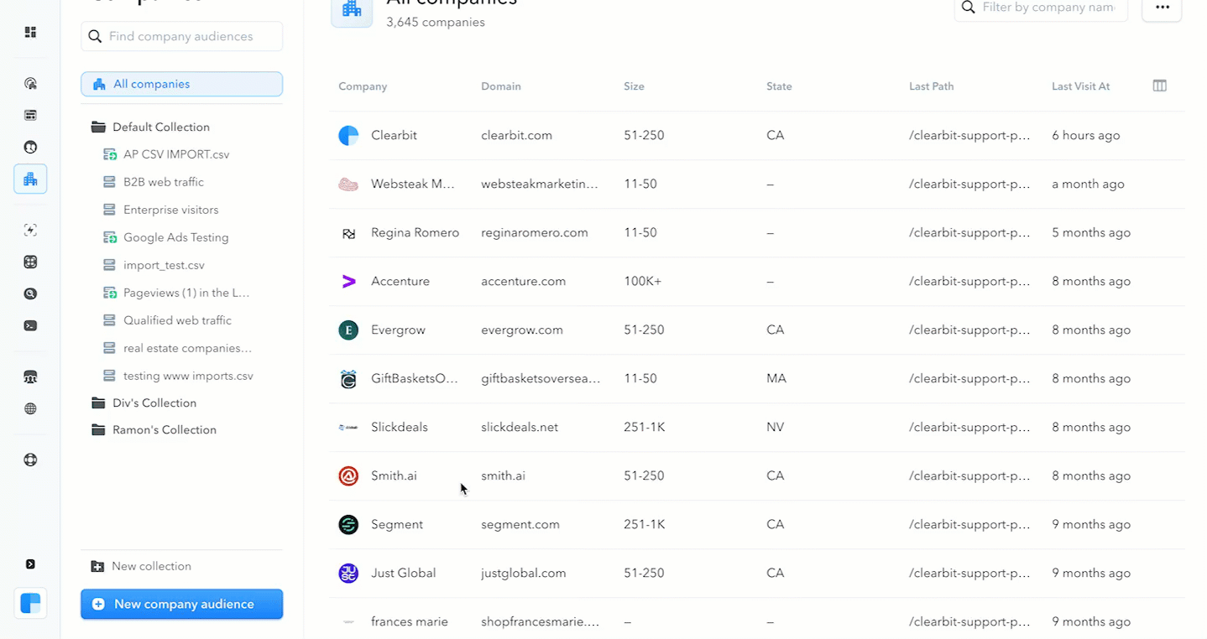The height and width of the screenshot is (639, 1207).
Task: Click the purple Accenture logo
Action: (348, 281)
